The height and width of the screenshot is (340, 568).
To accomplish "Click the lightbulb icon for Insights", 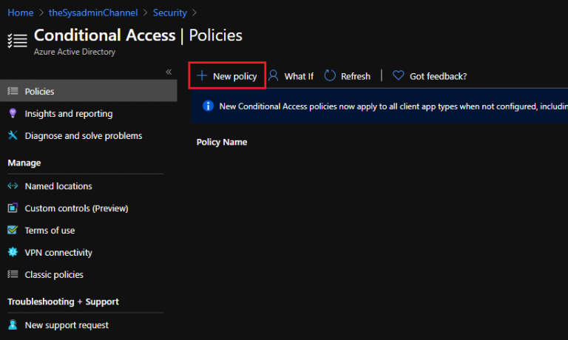I will point(13,113).
